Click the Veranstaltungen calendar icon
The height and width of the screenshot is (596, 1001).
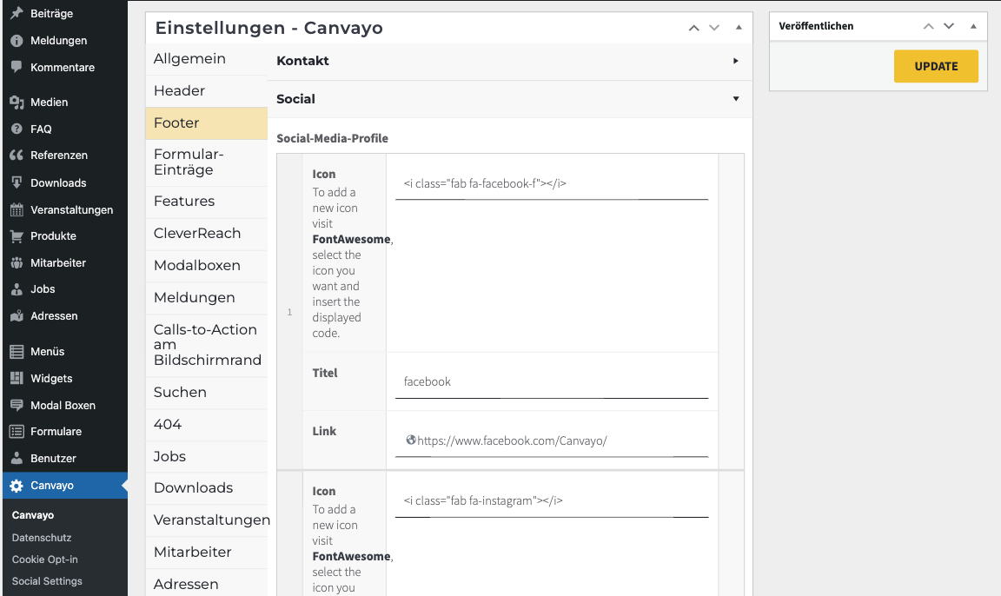17,209
